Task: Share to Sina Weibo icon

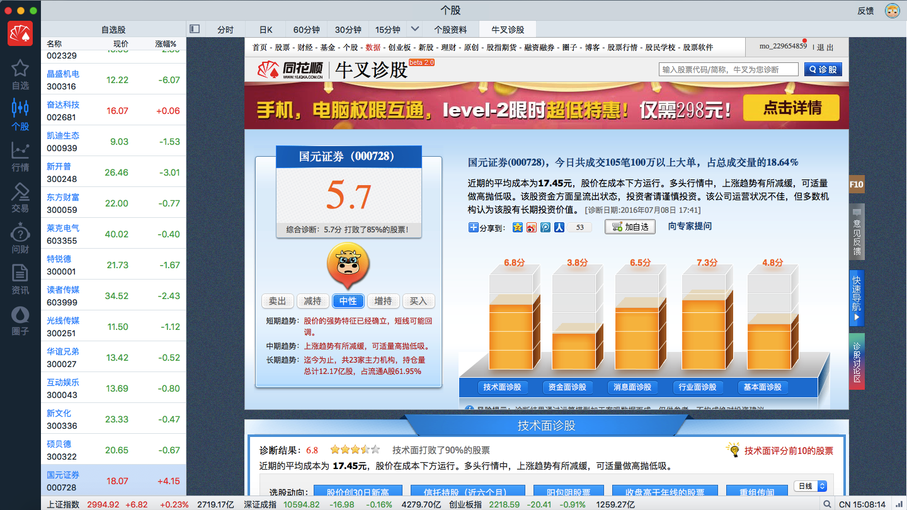Action: (x=532, y=227)
